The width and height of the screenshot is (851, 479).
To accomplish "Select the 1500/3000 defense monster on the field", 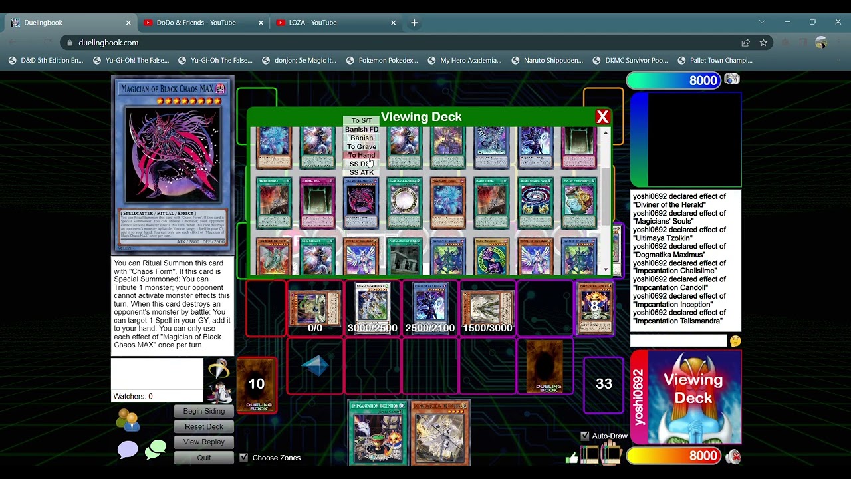I will [x=487, y=308].
